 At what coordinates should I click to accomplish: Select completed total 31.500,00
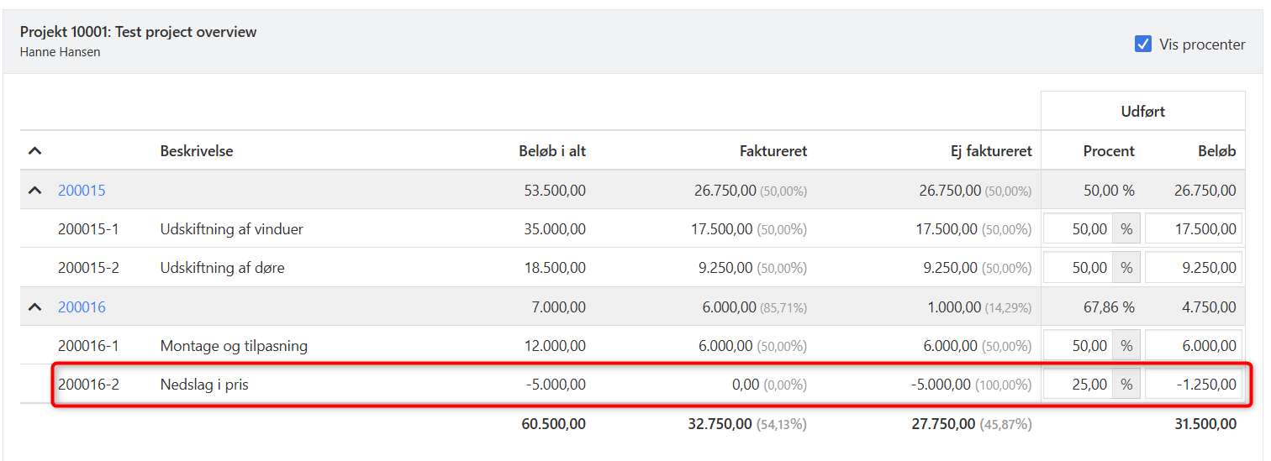(x=1205, y=424)
